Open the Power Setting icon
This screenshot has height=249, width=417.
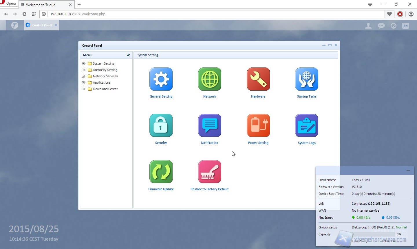tap(258, 126)
